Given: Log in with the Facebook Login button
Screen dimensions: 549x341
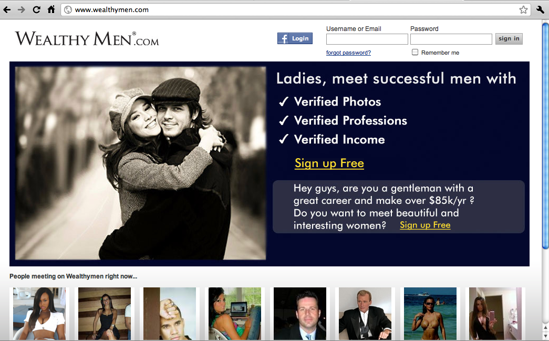Looking at the screenshot, I should click(x=295, y=38).
